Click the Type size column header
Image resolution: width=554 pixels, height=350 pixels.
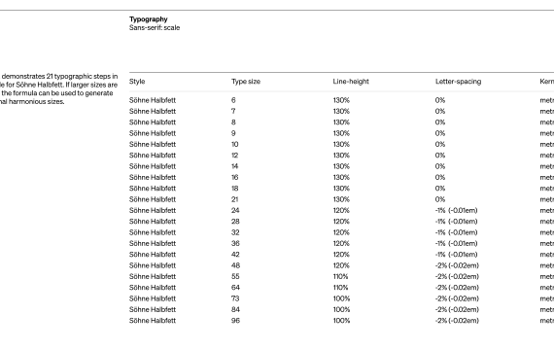coord(246,82)
